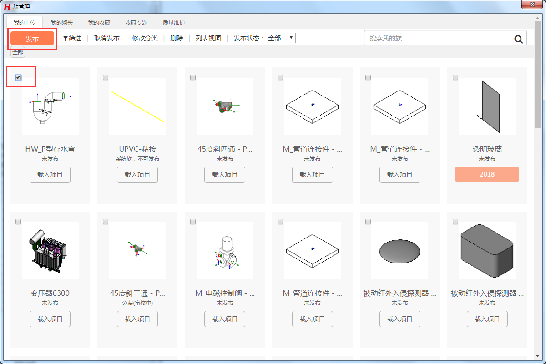Click the vertical scrollbar thumb
The width and height of the screenshot is (546, 364).
(537, 75)
